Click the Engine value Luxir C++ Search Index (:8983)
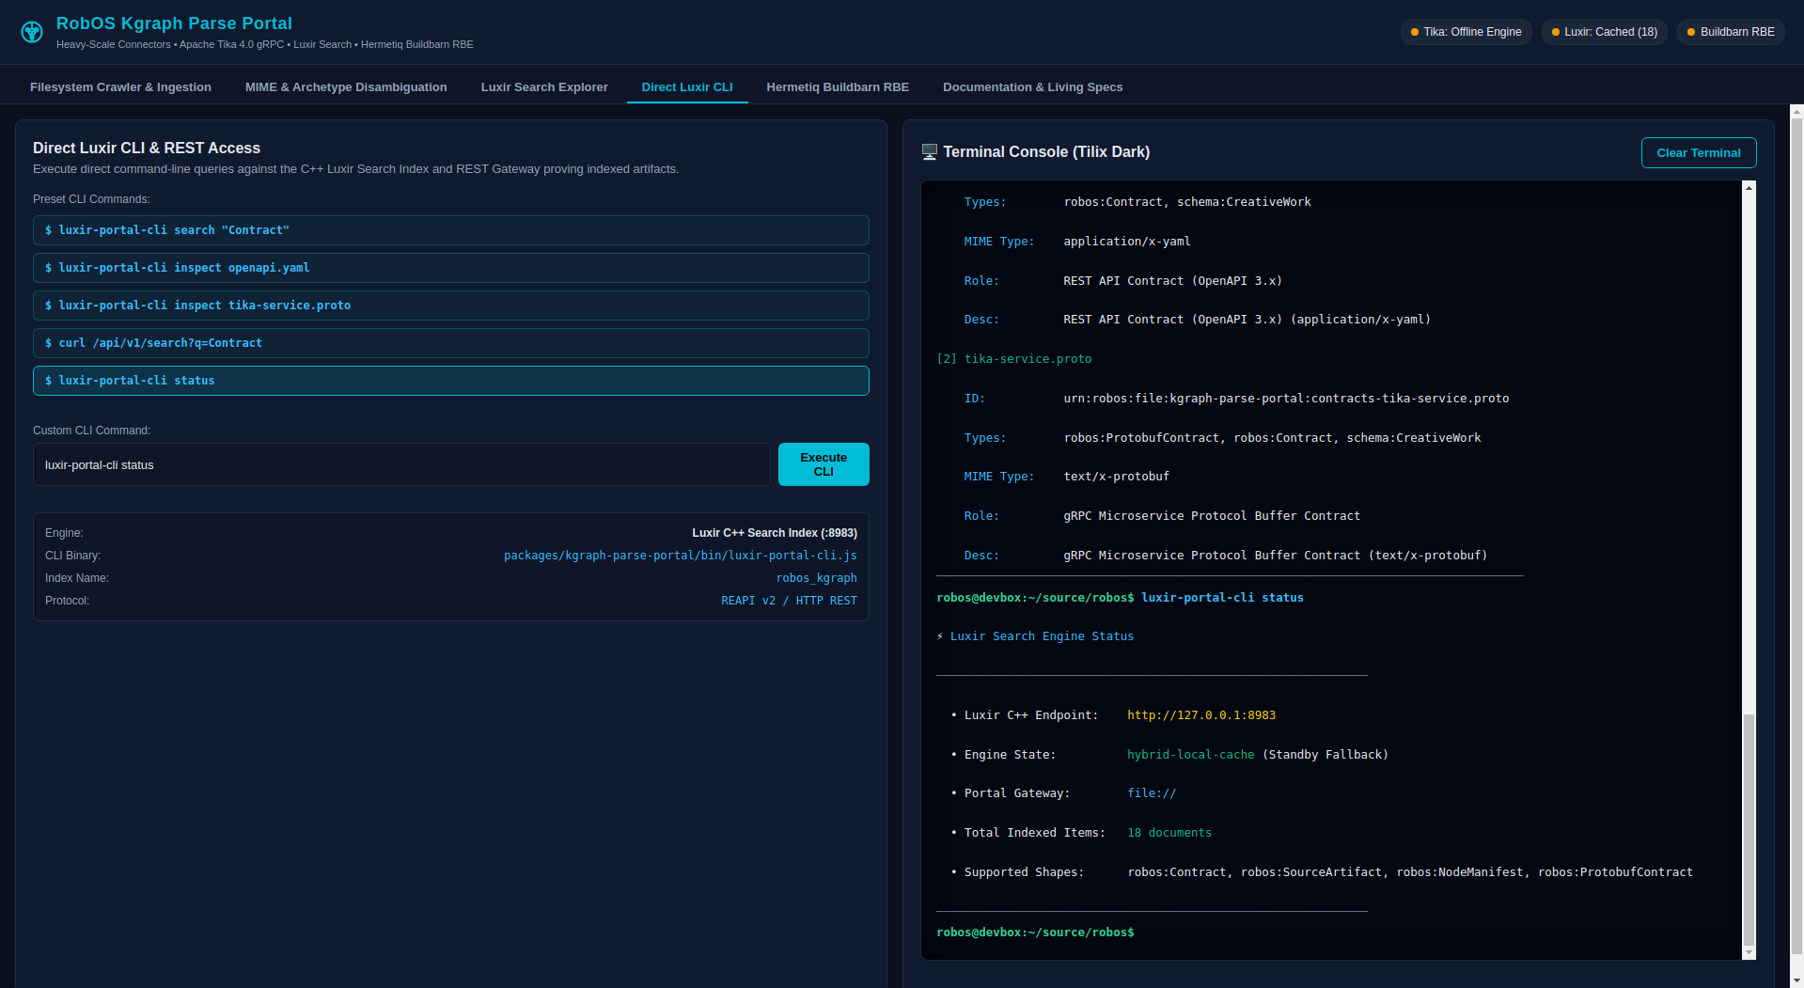Viewport: 1804px width, 988px height. pyautogui.click(x=775, y=533)
